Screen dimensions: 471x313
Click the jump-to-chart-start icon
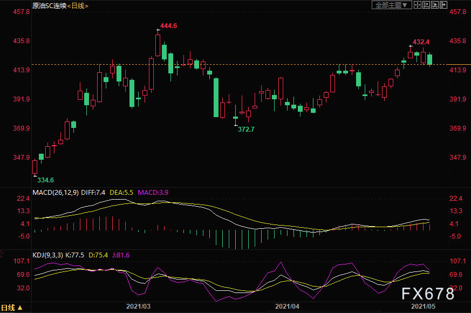click(426, 5)
